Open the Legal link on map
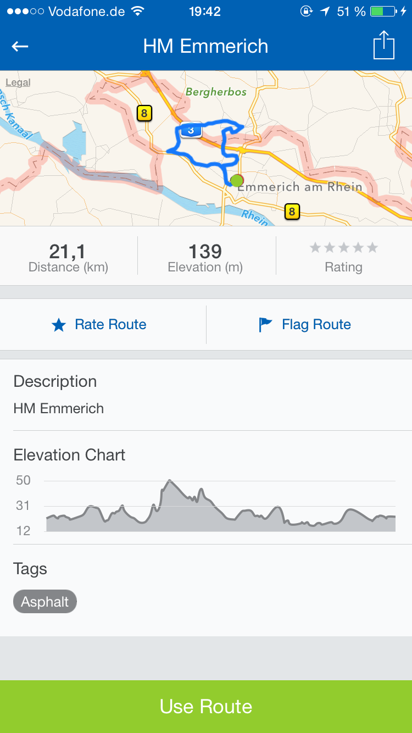412x733 pixels. [x=18, y=83]
